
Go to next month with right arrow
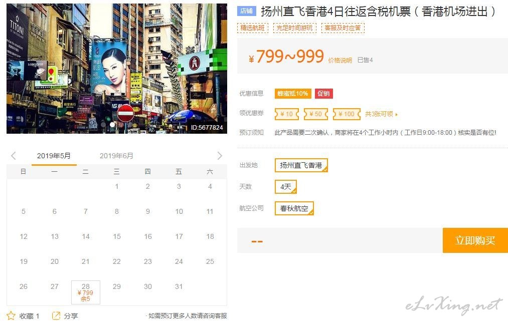click(220, 156)
